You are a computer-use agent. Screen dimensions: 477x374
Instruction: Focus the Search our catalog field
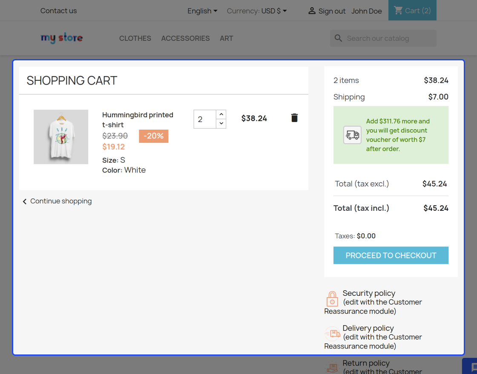pyautogui.click(x=383, y=38)
